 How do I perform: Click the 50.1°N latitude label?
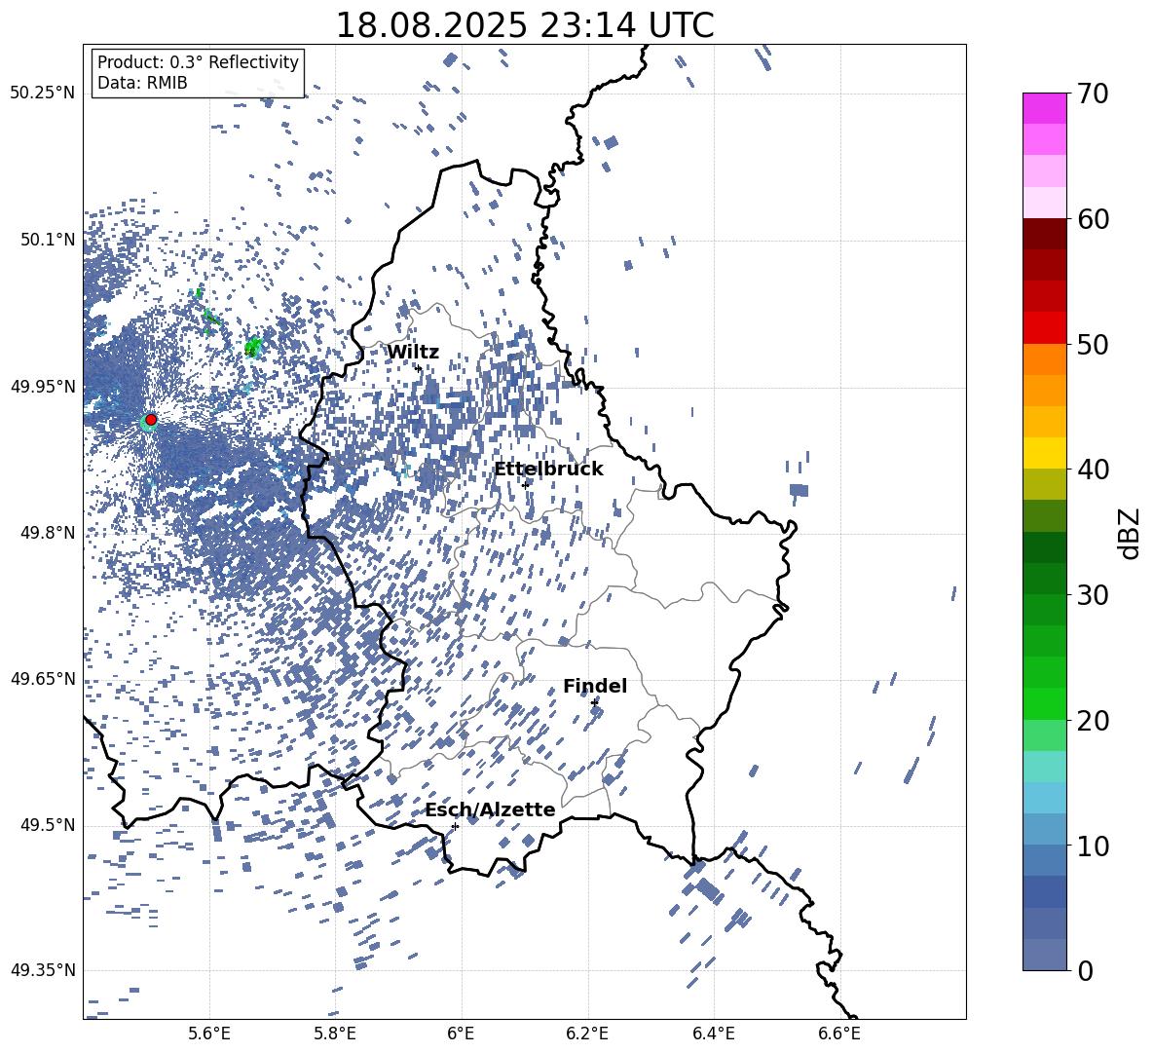coord(47,240)
